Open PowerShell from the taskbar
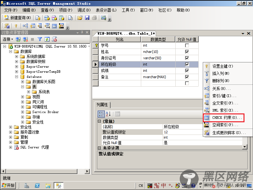 tap(37, 186)
